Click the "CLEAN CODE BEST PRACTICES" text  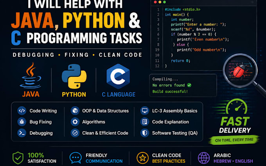(169, 158)
